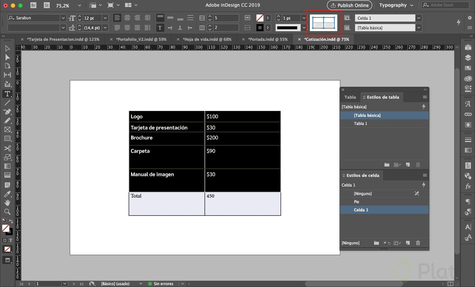475x287 pixels.
Task: Click the Publish Online button
Action: (x=349, y=5)
